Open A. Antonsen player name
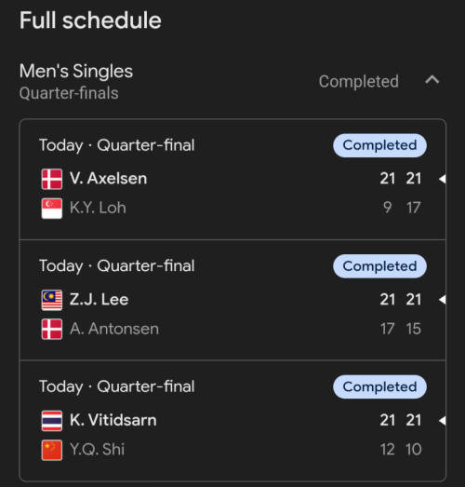Image resolution: width=465 pixels, height=487 pixels. pos(114,329)
